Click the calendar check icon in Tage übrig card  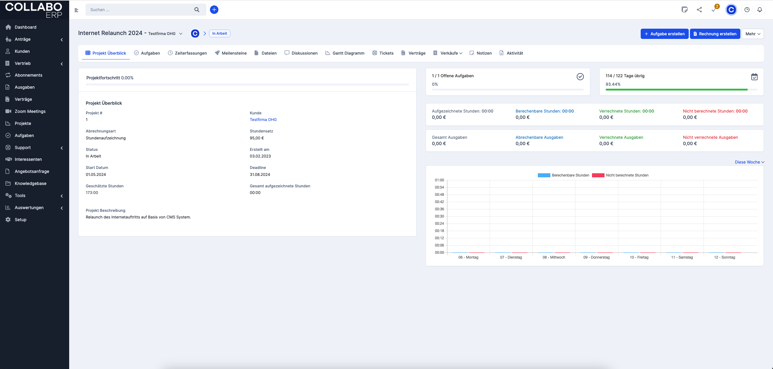click(754, 77)
